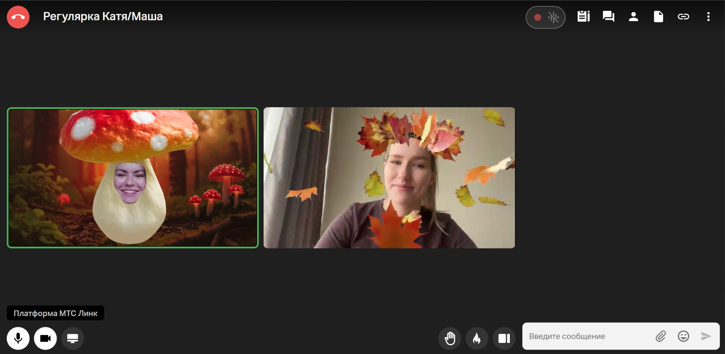Screen dimensions: 725x354
Task: Send the message with the arrow icon
Action: pos(706,336)
